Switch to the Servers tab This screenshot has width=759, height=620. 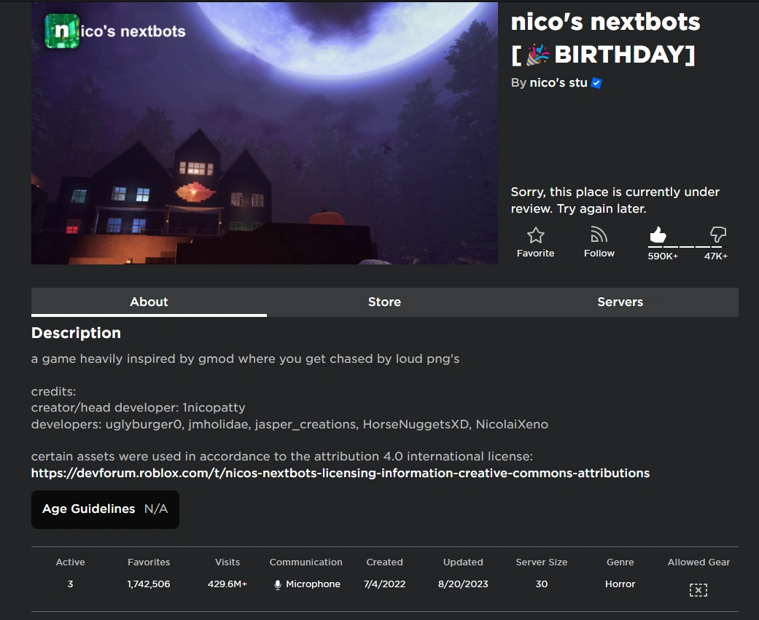pyautogui.click(x=620, y=302)
